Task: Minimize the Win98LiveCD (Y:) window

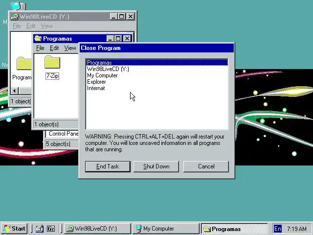Action: click(113, 17)
